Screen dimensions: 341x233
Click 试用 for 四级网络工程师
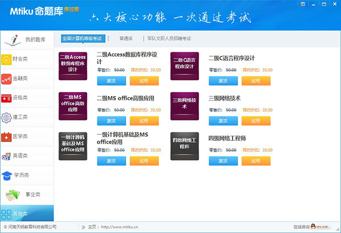256,161
